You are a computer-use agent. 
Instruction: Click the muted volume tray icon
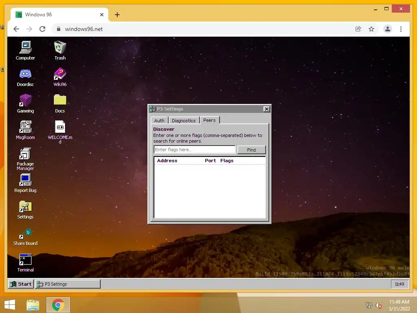[x=378, y=305]
